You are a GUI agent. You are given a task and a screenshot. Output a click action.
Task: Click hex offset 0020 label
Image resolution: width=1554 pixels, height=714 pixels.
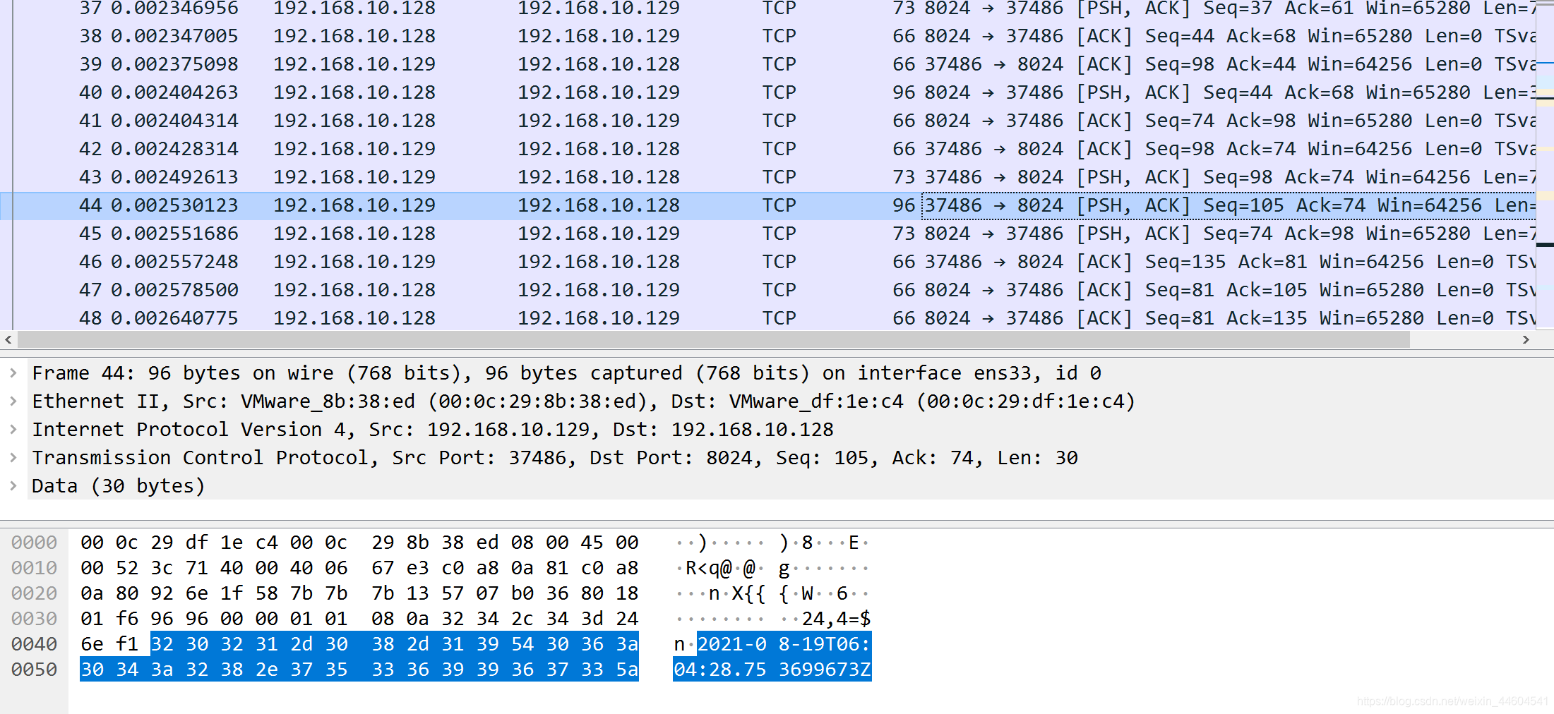pyautogui.click(x=34, y=593)
